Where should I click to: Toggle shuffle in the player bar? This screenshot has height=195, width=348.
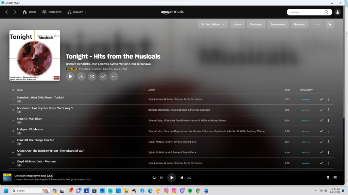[189, 178]
